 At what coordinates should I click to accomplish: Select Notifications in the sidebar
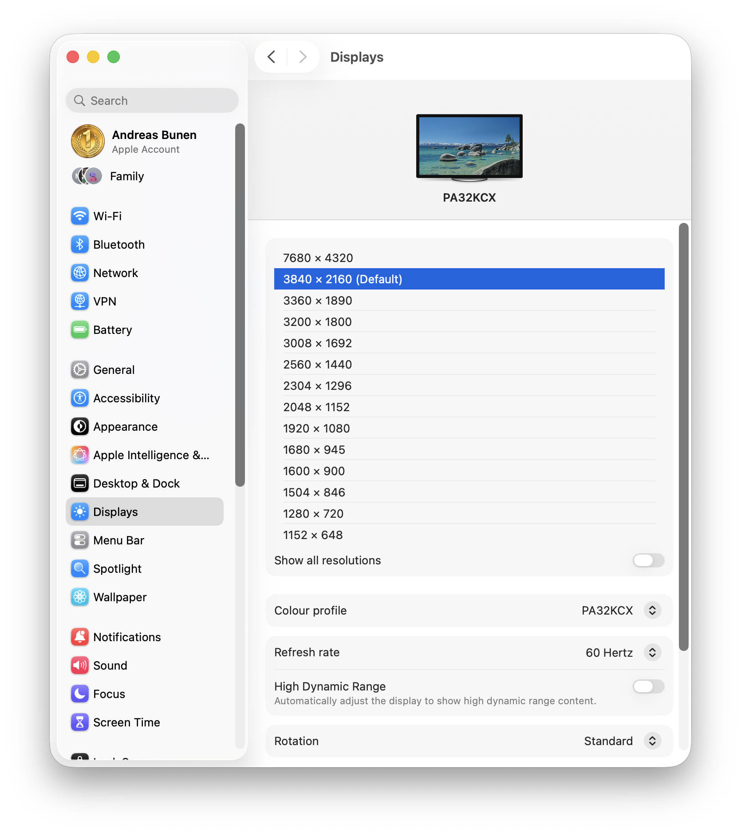pyautogui.click(x=79, y=637)
